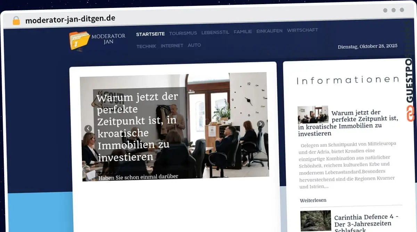Click the Carinthia Defence forest thumbnail
The width and height of the screenshot is (417, 232).
coord(316,221)
